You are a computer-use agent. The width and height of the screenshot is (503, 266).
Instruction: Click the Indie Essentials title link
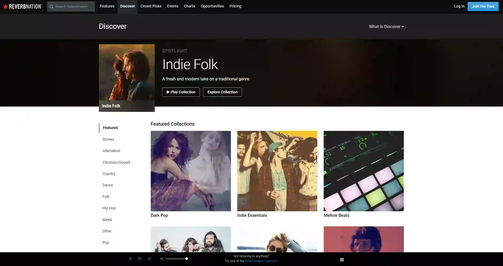click(252, 215)
